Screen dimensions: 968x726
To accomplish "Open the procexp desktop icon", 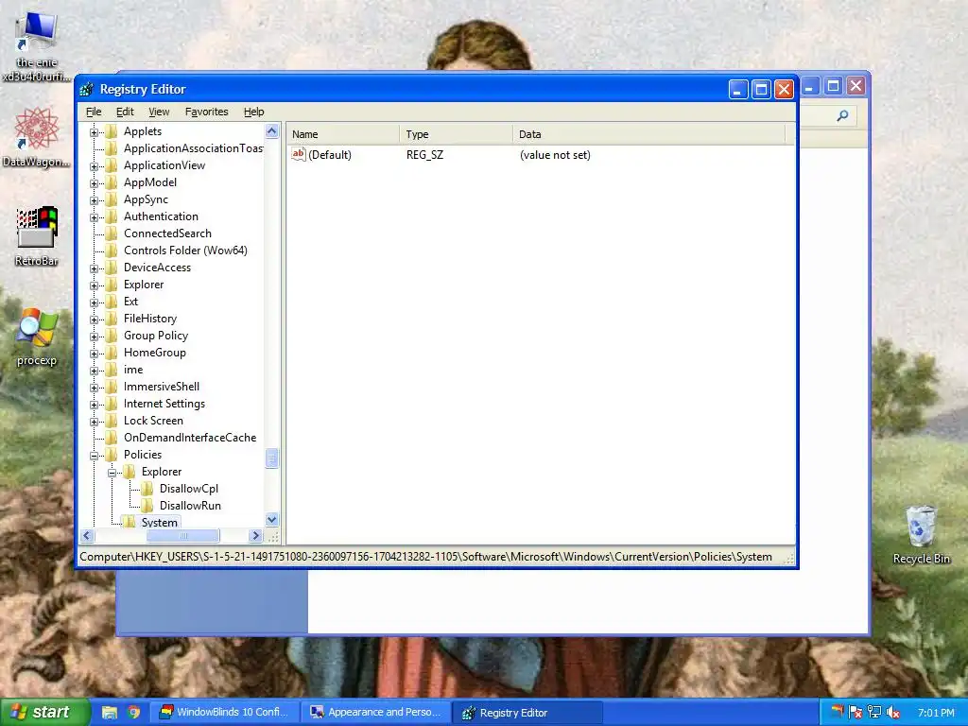I will (37, 337).
